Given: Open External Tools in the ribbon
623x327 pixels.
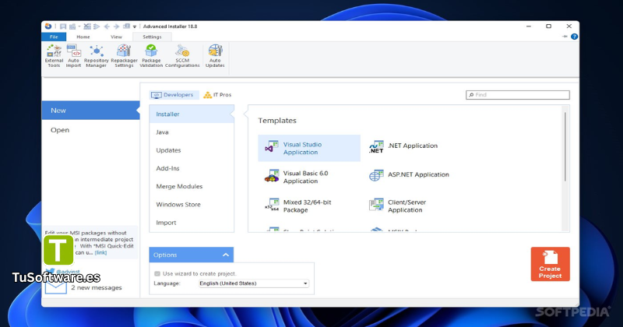Looking at the screenshot, I should [x=54, y=55].
